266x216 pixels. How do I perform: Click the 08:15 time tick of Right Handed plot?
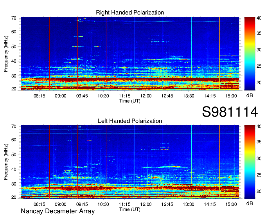click(40, 96)
